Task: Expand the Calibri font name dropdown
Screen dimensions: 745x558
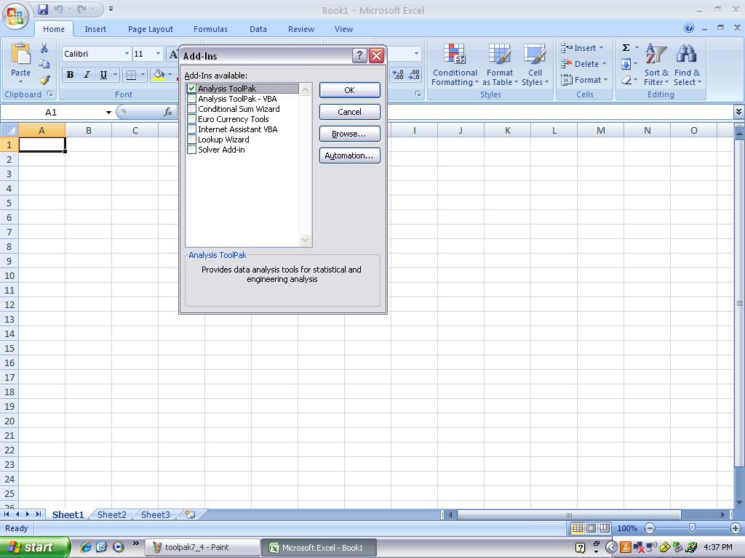Action: [127, 54]
